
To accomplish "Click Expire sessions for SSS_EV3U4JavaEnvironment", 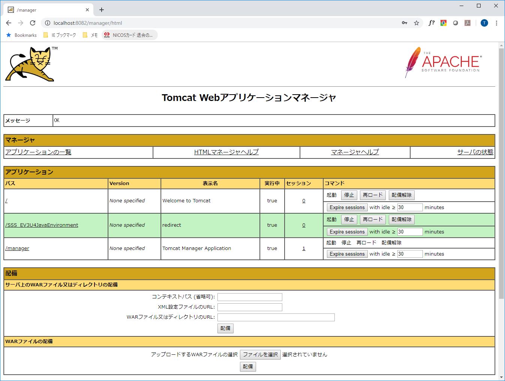I will coord(347,232).
